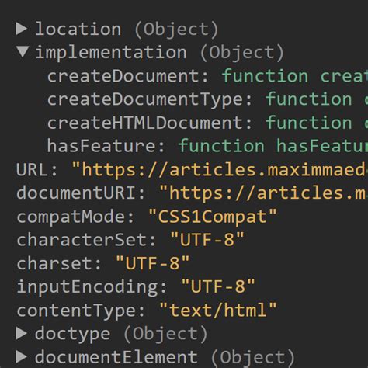368x368 pixels.
Task: Select the 'implementation (Object)' row text
Action: [x=160, y=53]
